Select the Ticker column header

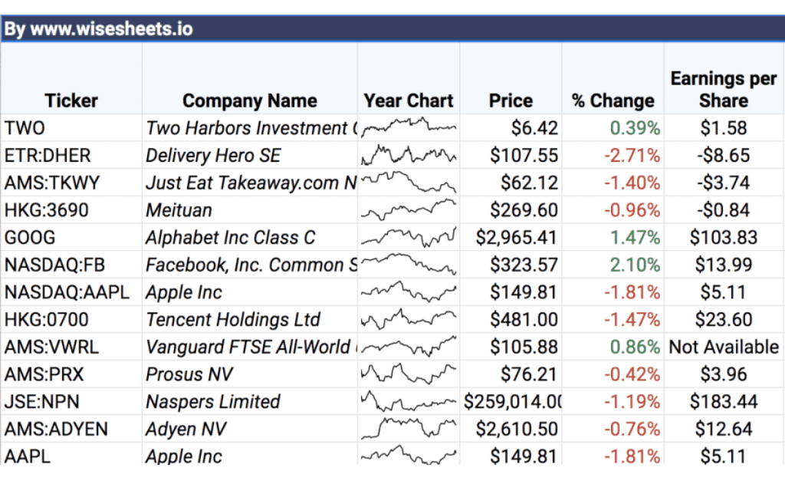click(x=71, y=100)
